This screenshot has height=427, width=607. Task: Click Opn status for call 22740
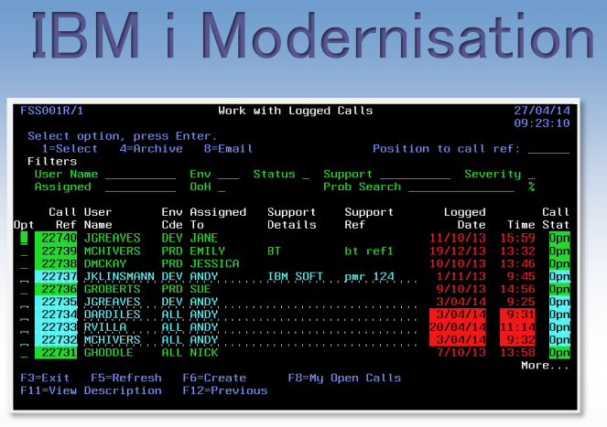[x=559, y=239]
